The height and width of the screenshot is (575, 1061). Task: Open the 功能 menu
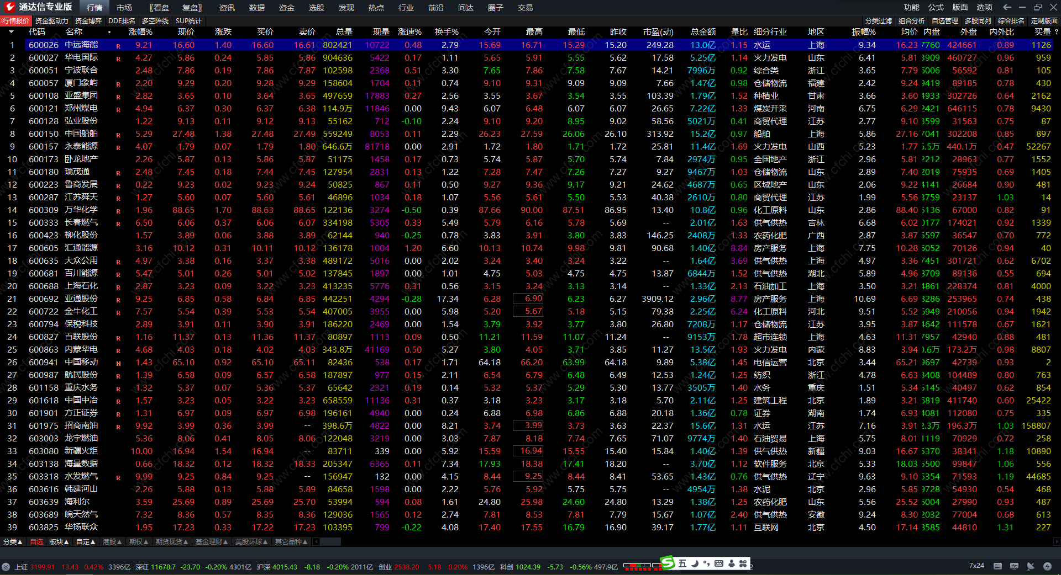click(x=912, y=7)
